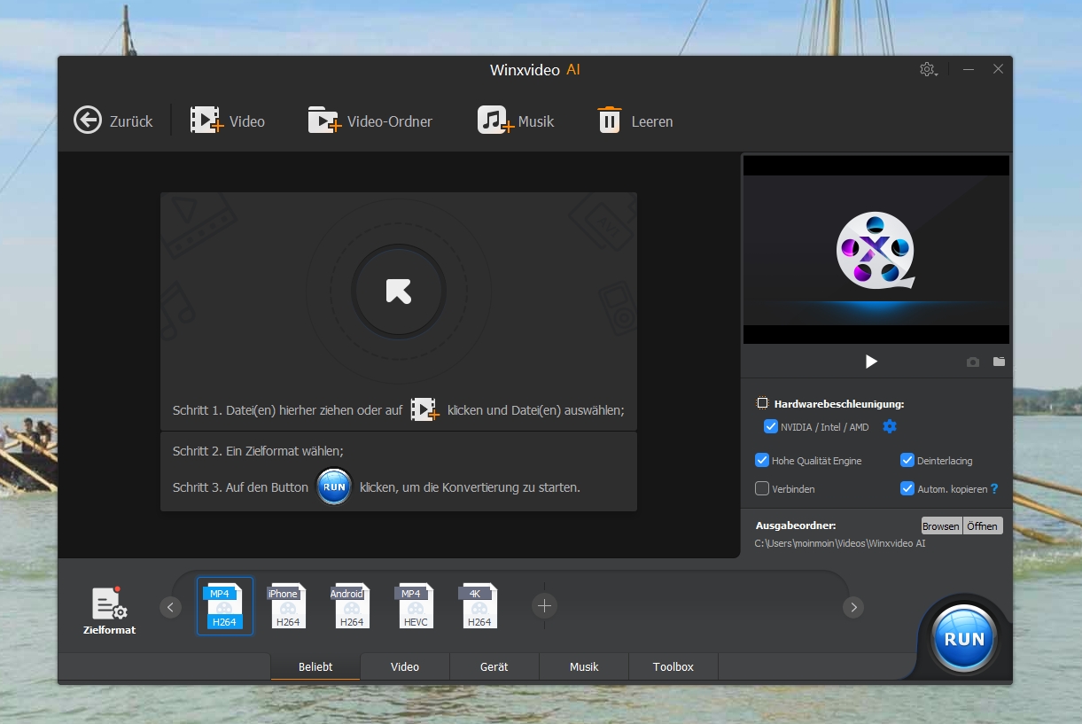Switch to the Video format tab

[x=405, y=666]
